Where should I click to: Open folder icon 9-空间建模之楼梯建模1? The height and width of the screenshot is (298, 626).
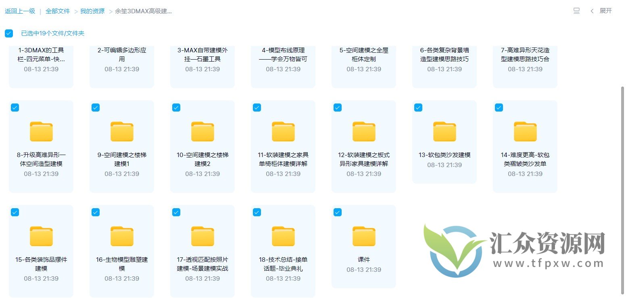pyautogui.click(x=122, y=131)
